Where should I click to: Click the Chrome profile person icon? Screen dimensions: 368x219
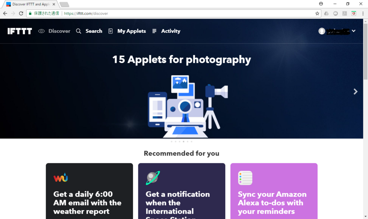pos(321,4)
